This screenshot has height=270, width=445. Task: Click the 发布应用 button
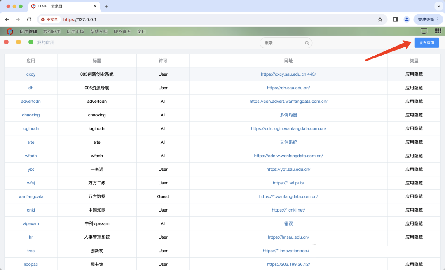tap(426, 43)
